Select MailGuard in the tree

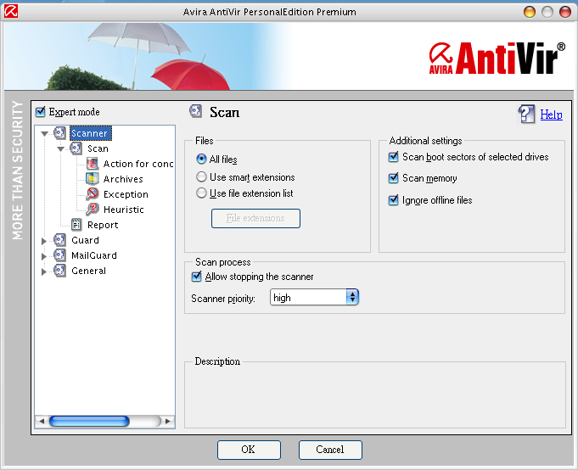(94, 255)
